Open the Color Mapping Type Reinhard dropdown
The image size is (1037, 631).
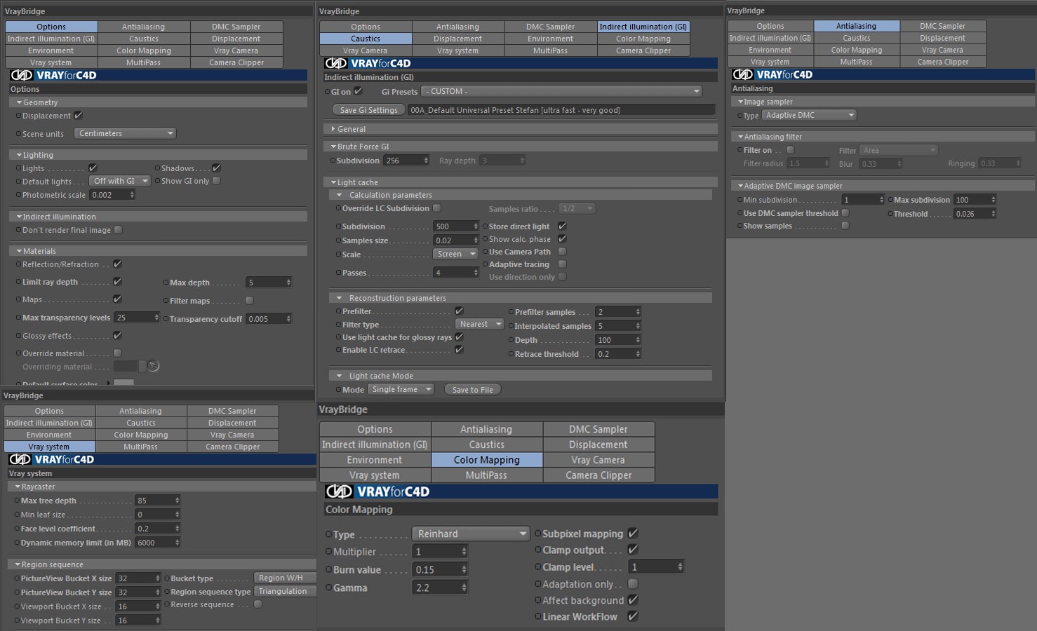pos(470,534)
